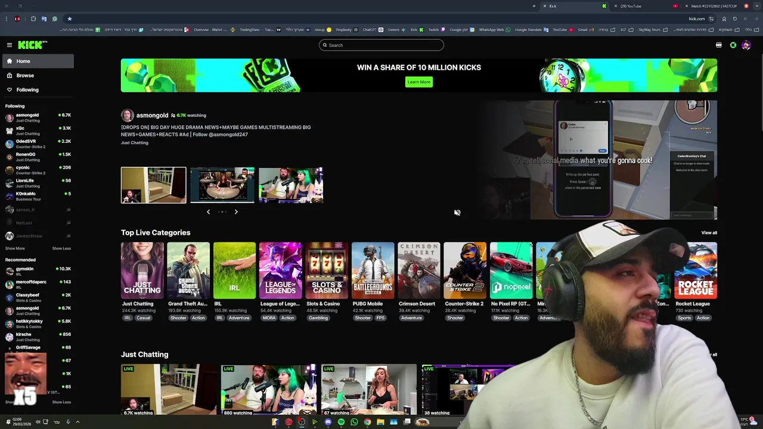This screenshot has width=763, height=429.
Task: Open Browse in the sidebar
Action: click(38, 76)
